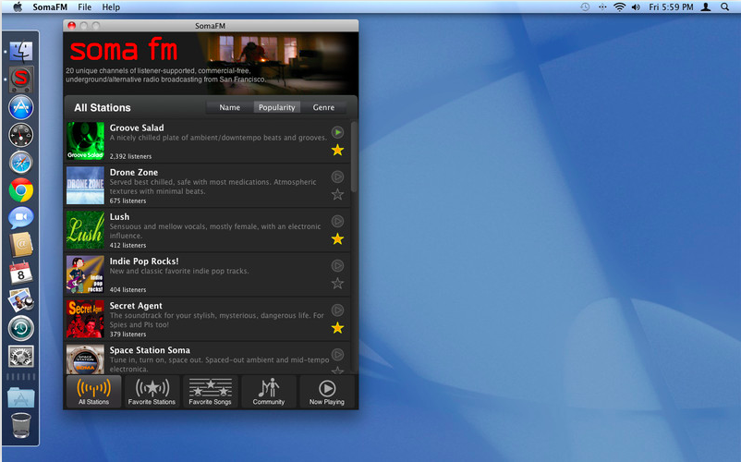Click the menu bar clock Fri 5:59 PM
This screenshot has height=462, width=741.
(671, 7)
